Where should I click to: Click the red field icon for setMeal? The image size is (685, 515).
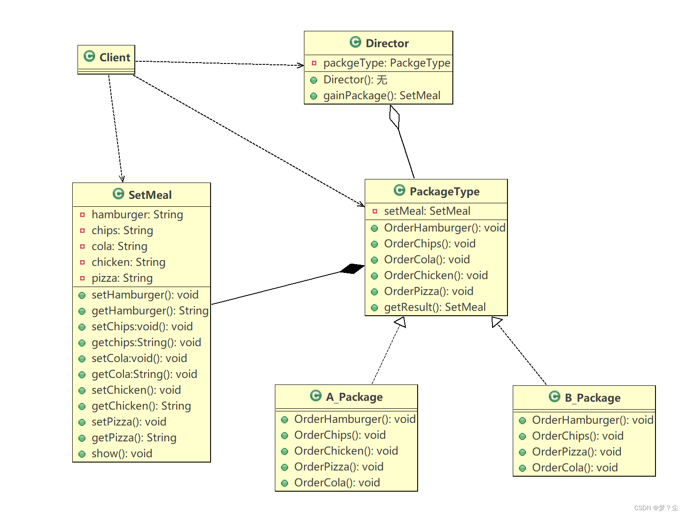pos(375,211)
